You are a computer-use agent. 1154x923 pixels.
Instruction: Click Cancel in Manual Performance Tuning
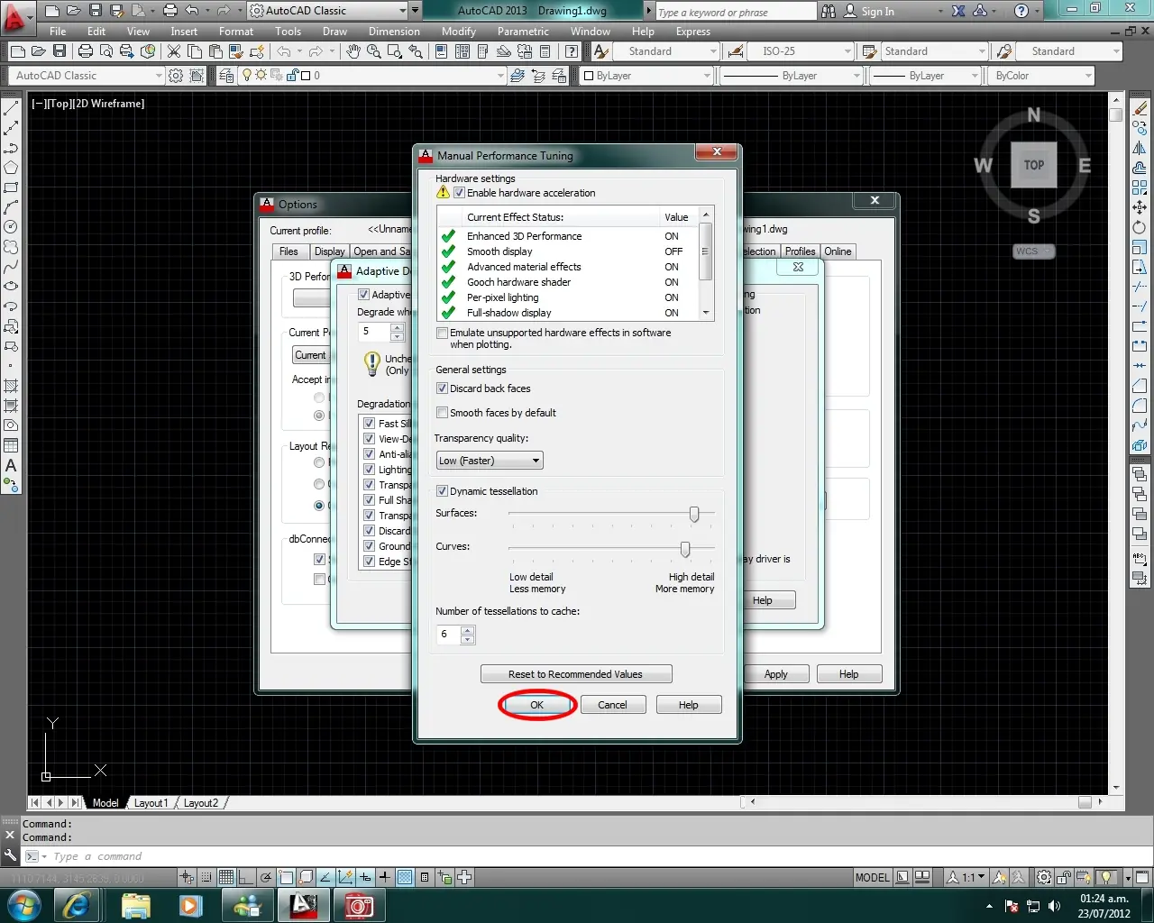click(x=612, y=705)
